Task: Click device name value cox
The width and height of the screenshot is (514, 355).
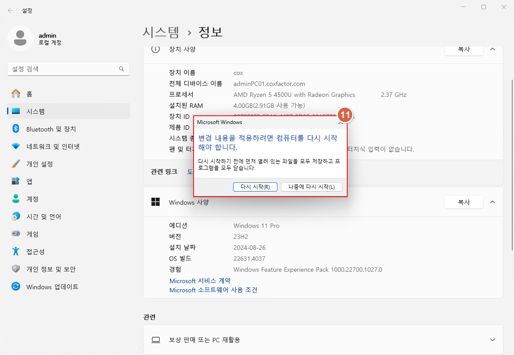Action: click(238, 73)
